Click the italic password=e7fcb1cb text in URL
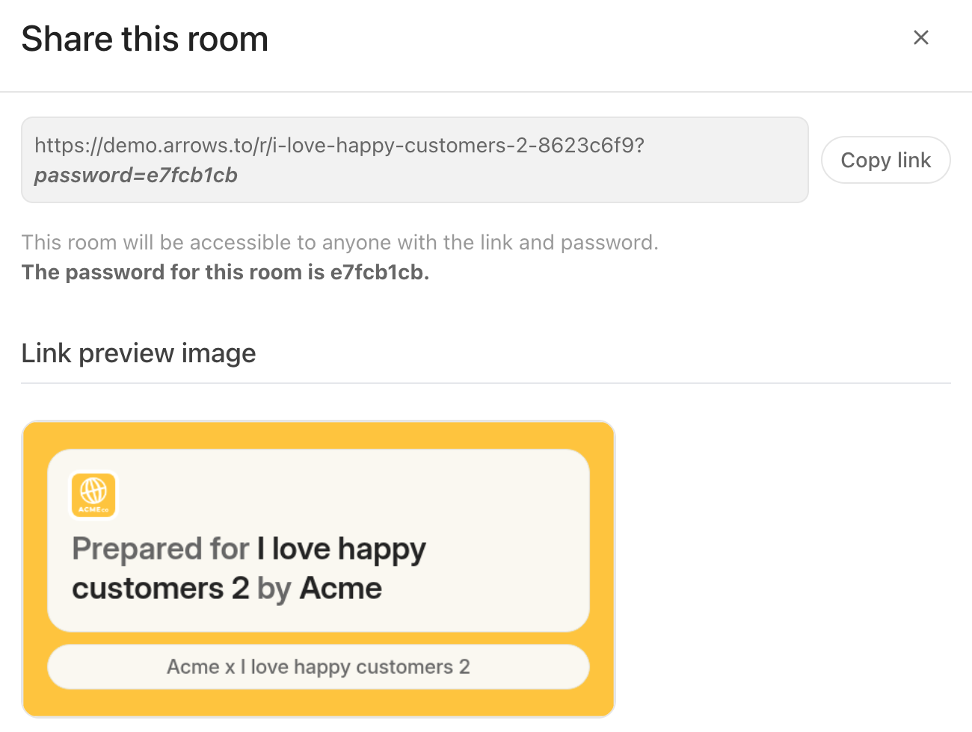The height and width of the screenshot is (732, 972). [136, 176]
